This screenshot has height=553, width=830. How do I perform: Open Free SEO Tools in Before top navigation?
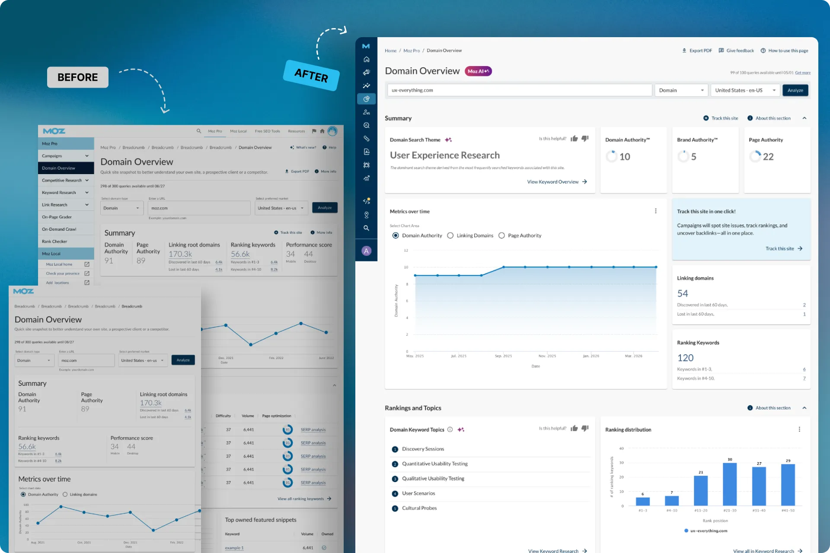[267, 131]
